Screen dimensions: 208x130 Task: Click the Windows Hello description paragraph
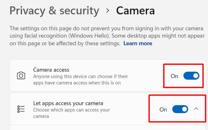[x=96, y=35]
